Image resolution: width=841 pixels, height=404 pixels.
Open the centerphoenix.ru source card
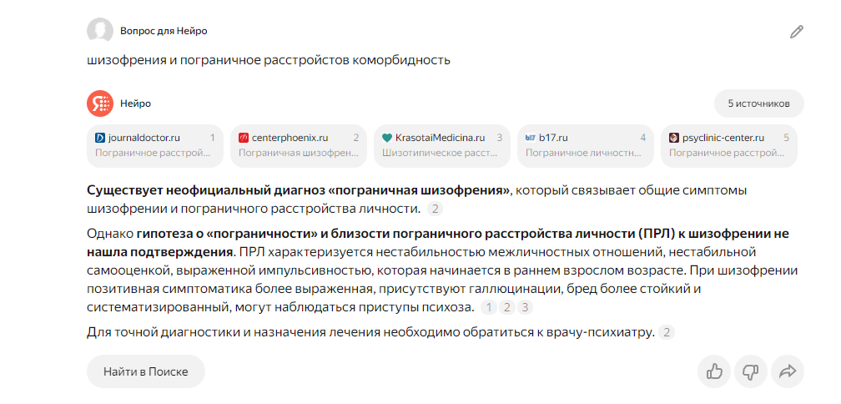coord(299,146)
